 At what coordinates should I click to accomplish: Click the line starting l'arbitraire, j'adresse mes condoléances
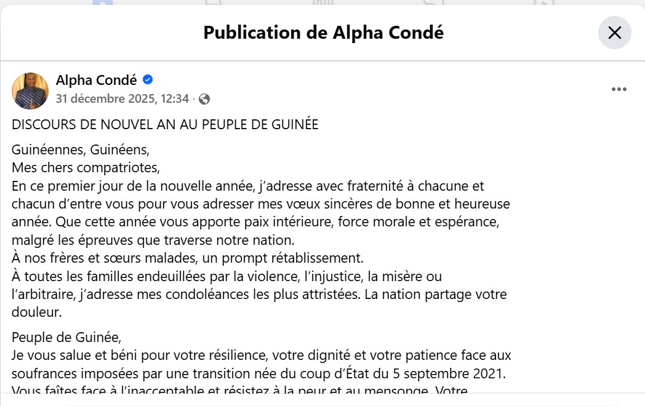coord(258,294)
